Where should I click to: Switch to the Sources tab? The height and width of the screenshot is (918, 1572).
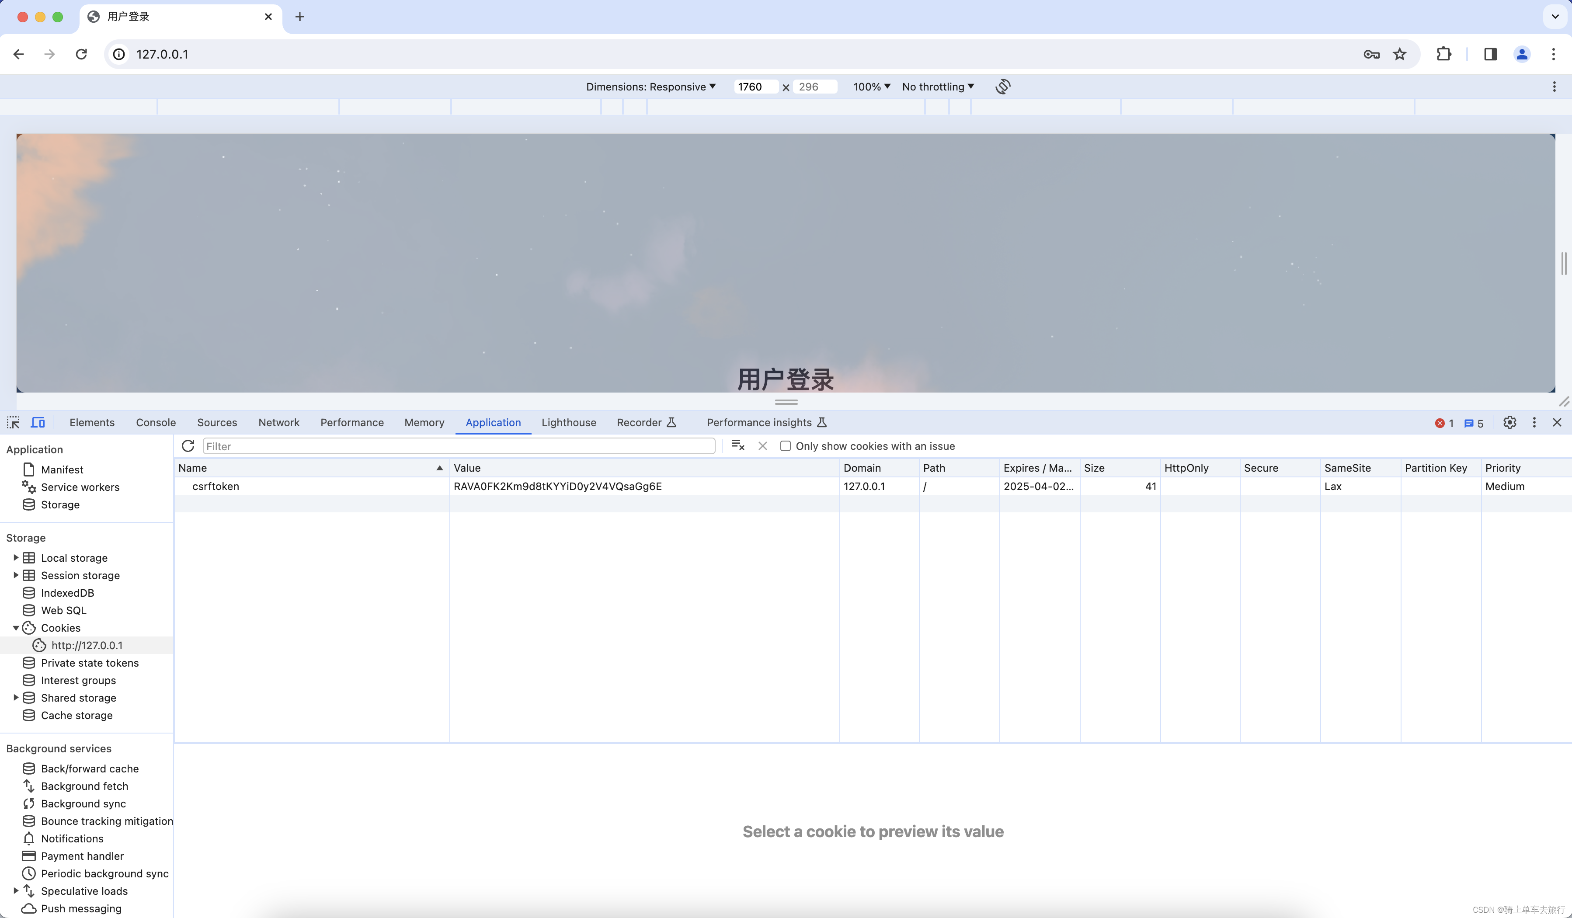(x=217, y=422)
